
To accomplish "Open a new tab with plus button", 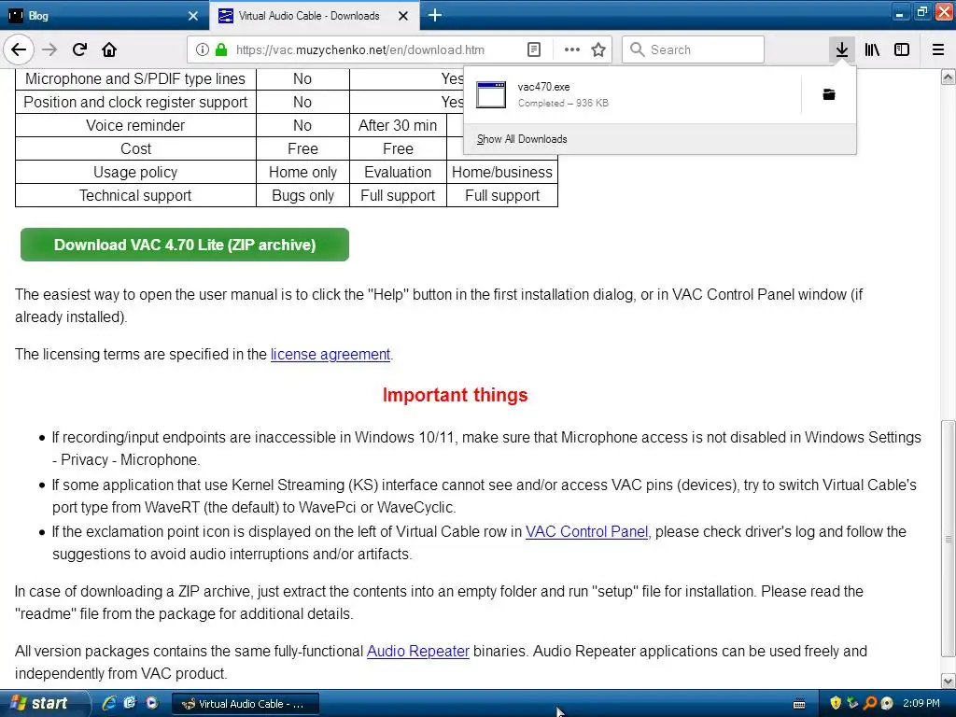I will (x=435, y=15).
